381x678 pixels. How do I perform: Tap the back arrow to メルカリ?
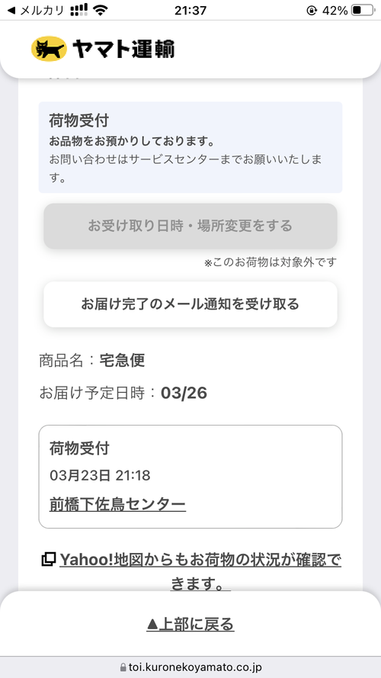point(11,11)
